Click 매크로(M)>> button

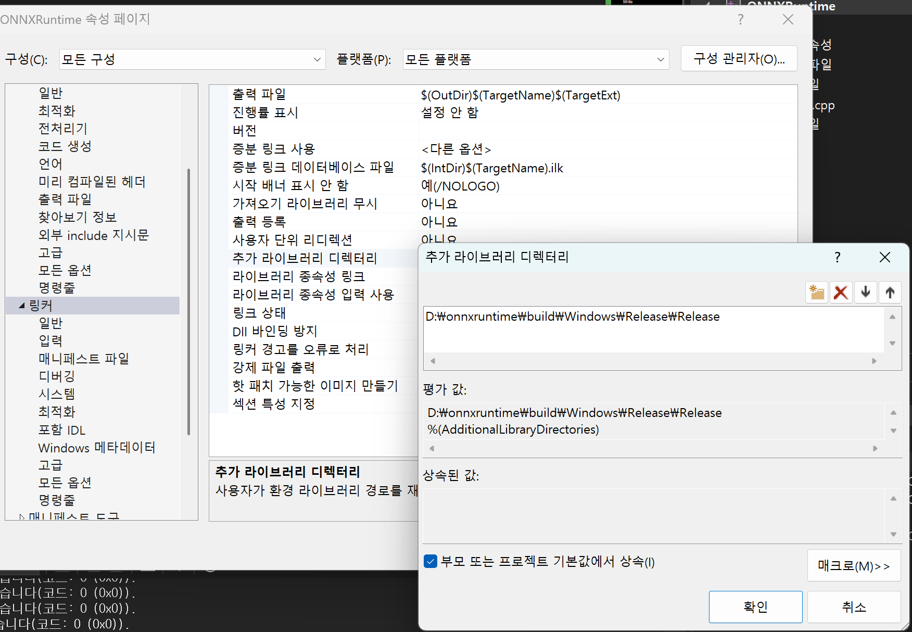[x=854, y=565]
